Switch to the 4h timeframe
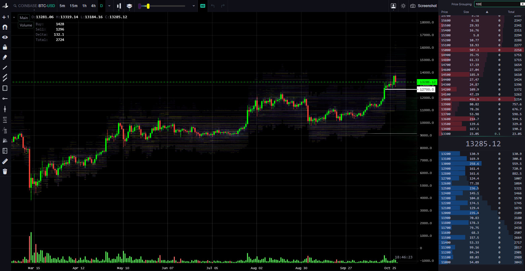 click(x=93, y=6)
